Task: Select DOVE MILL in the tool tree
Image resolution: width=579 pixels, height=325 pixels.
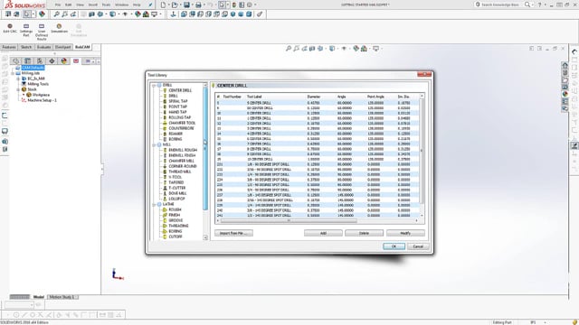Action: tap(177, 193)
